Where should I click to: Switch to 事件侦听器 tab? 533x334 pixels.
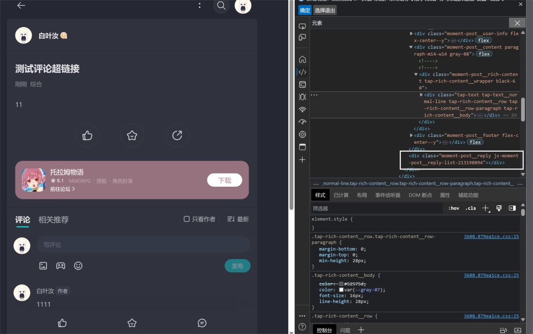pos(388,195)
